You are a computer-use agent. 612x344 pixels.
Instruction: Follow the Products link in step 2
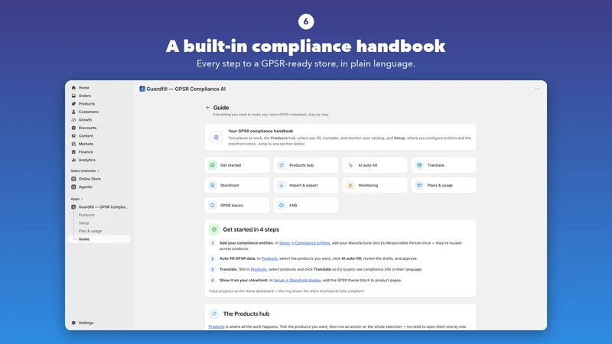tap(269, 258)
